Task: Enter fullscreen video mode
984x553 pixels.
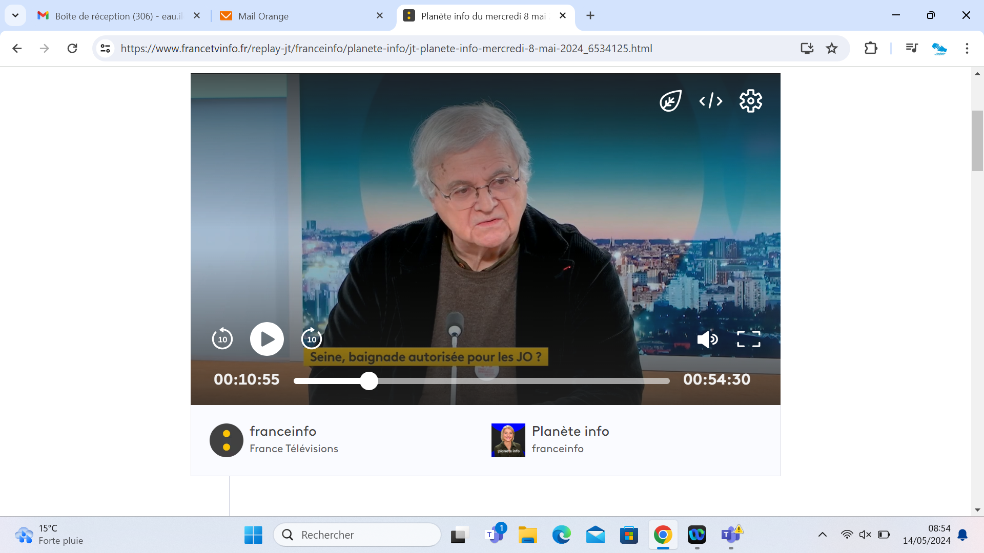Action: point(748,339)
